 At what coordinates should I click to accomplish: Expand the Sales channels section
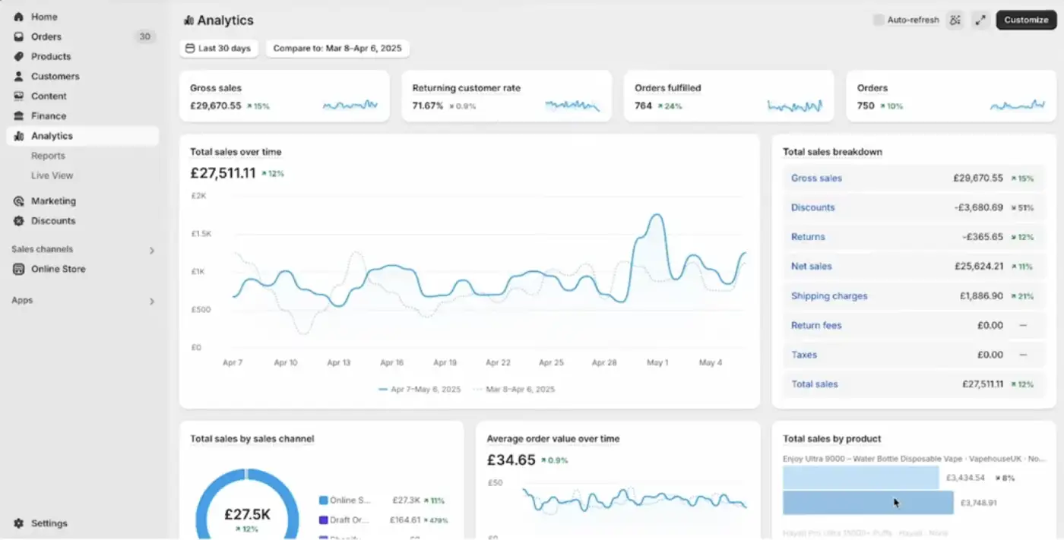point(151,249)
